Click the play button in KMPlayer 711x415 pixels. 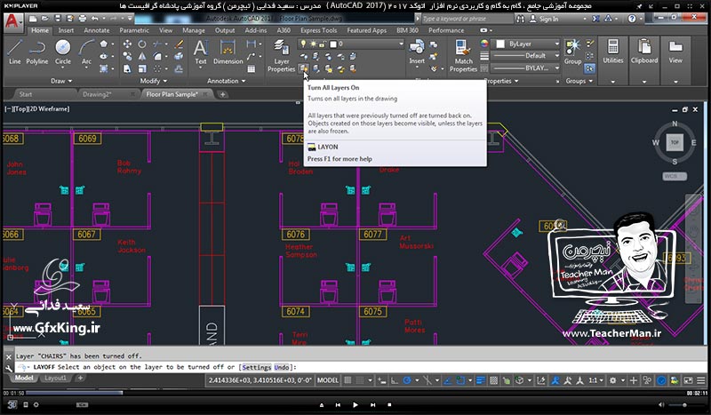pyautogui.click(x=355, y=404)
